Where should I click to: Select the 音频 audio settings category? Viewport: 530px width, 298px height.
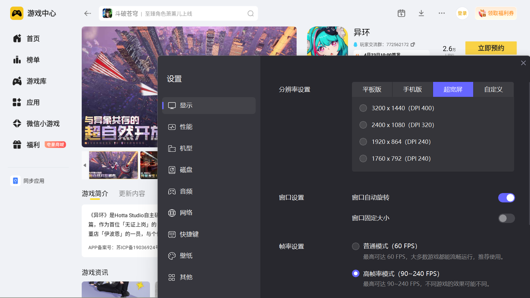pos(209,191)
